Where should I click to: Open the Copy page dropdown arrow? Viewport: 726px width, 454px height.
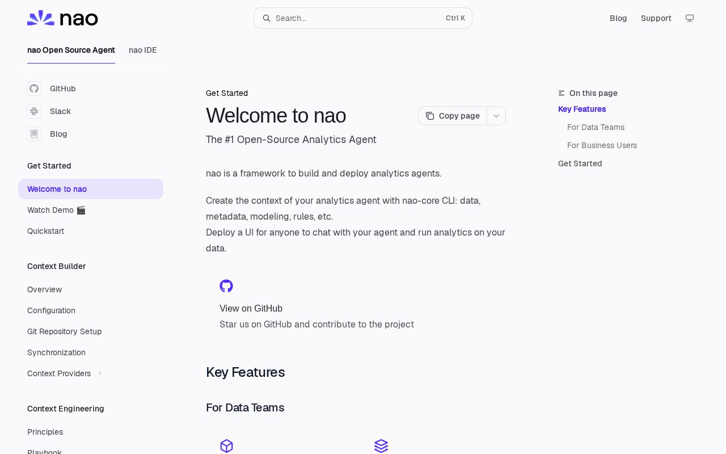pyautogui.click(x=496, y=116)
